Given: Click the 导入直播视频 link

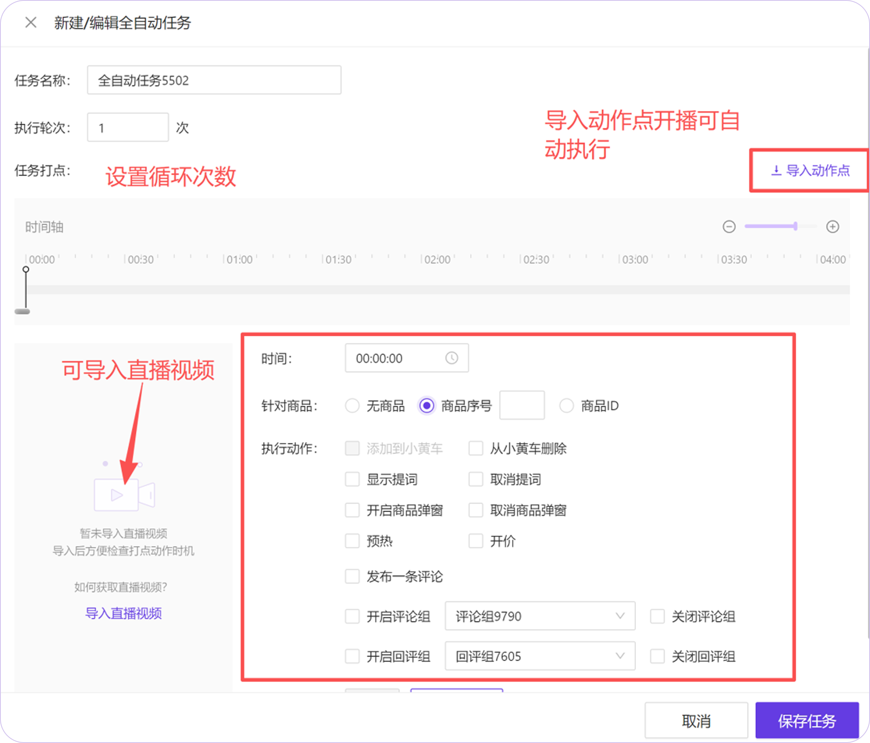Looking at the screenshot, I should pos(123,613).
